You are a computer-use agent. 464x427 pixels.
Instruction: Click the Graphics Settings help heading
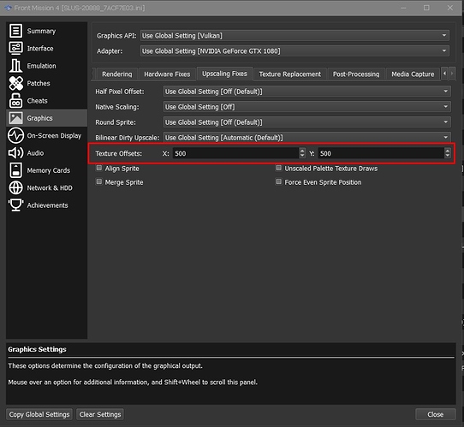tap(38, 349)
